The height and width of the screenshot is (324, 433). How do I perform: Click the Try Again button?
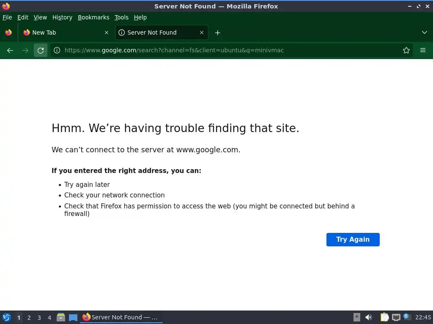pyautogui.click(x=353, y=240)
